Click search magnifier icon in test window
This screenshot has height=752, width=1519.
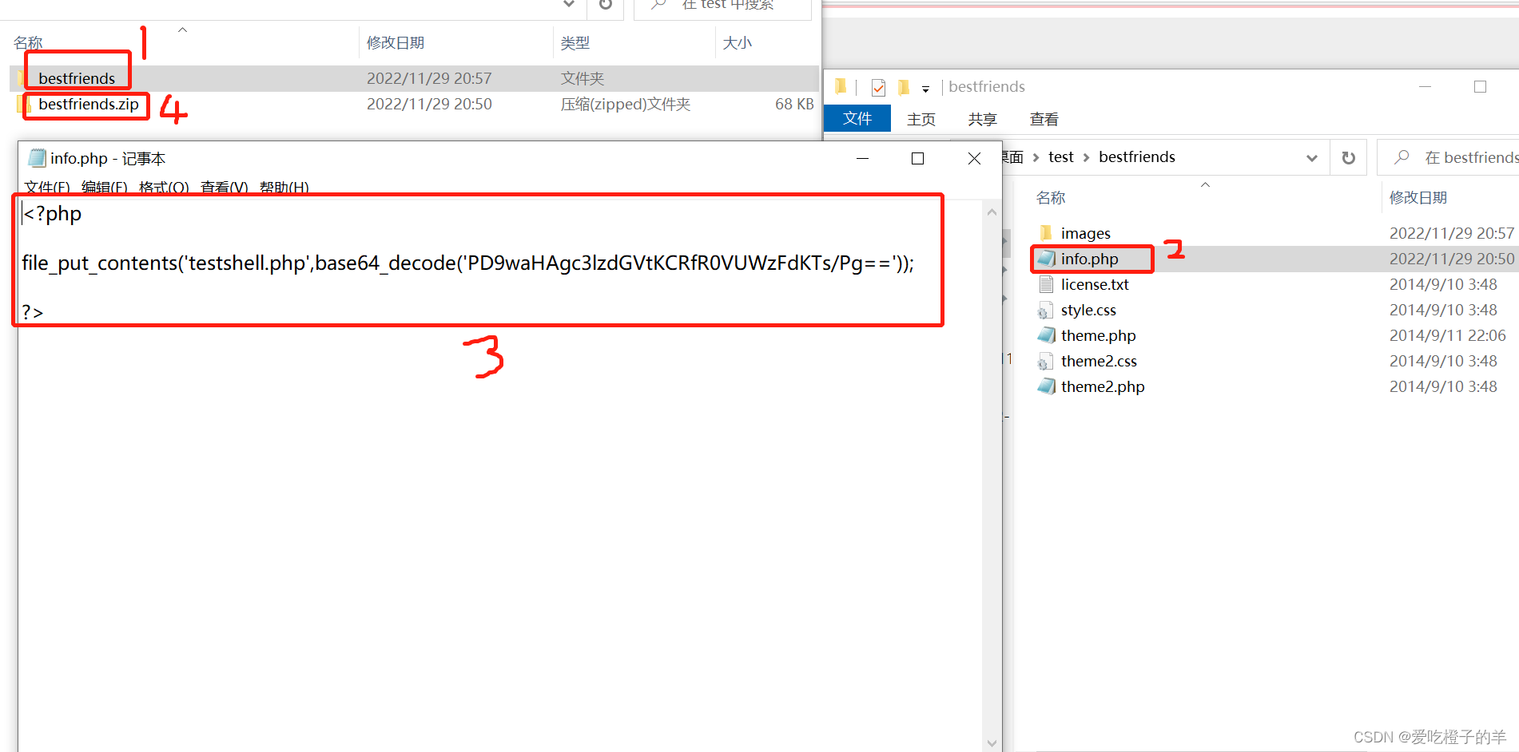[x=658, y=5]
